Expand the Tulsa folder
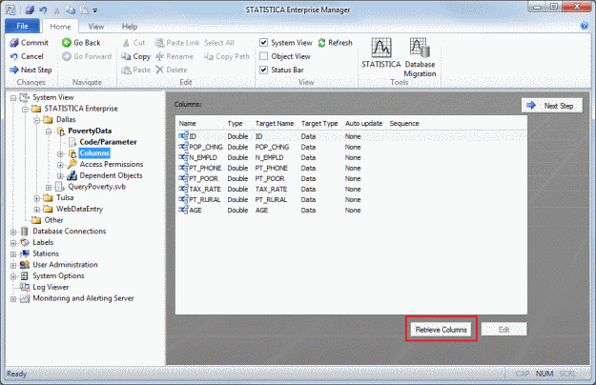Image resolution: width=596 pixels, height=385 pixels. click(x=37, y=198)
